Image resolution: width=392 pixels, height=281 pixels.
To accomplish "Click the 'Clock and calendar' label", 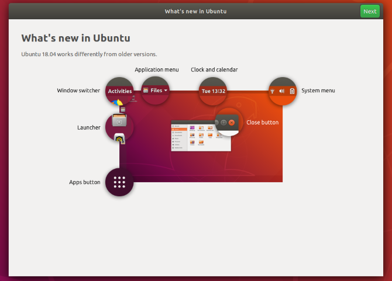I will coord(214,70).
